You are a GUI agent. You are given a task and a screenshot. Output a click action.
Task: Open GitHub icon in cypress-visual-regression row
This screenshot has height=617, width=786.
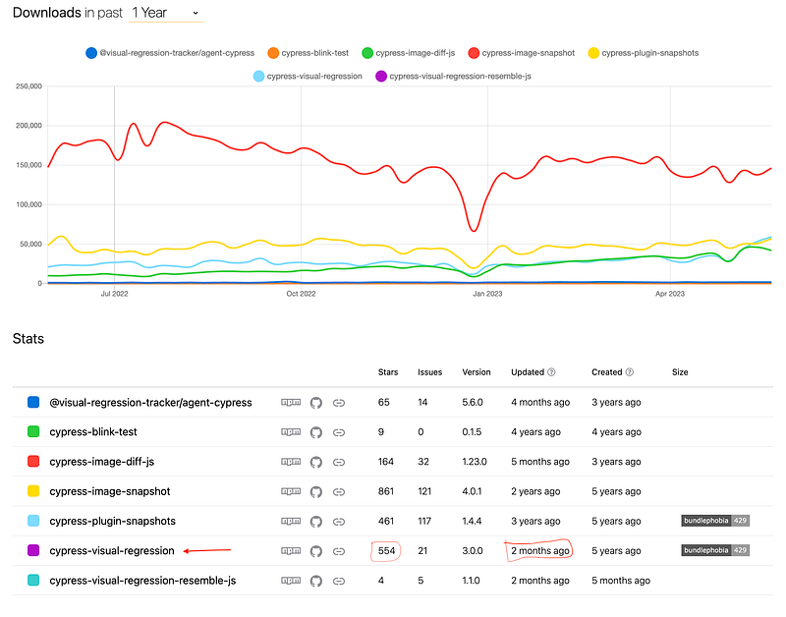click(315, 551)
